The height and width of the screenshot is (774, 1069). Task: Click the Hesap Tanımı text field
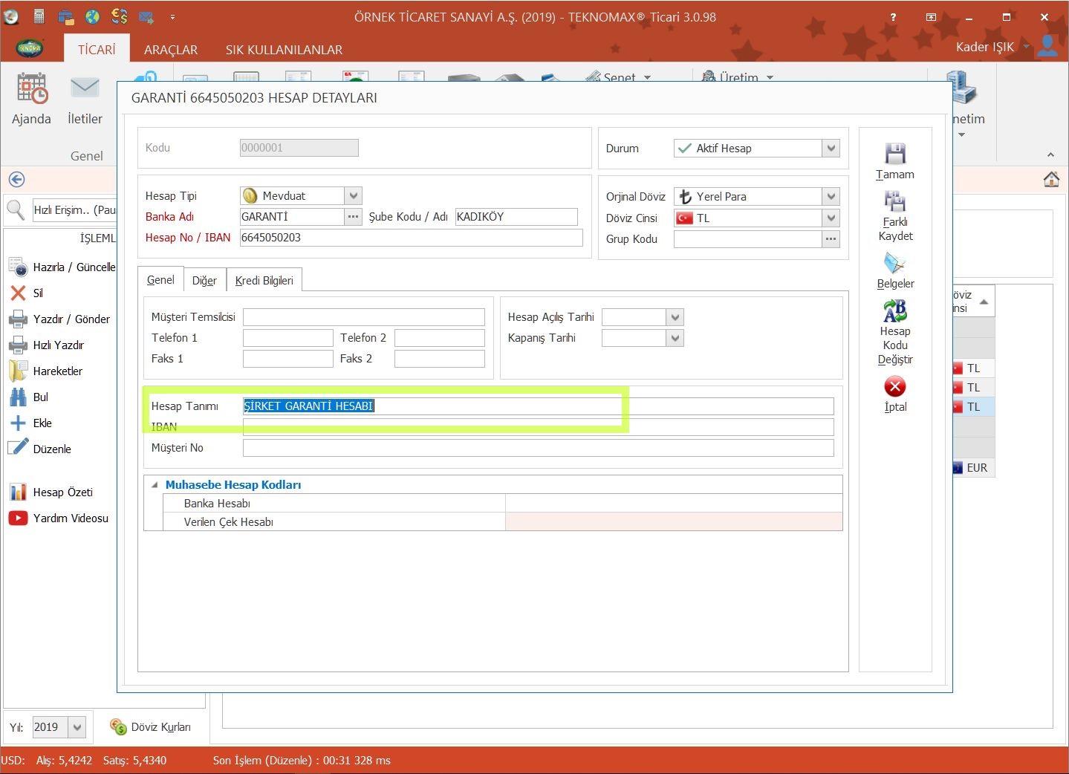[539, 406]
